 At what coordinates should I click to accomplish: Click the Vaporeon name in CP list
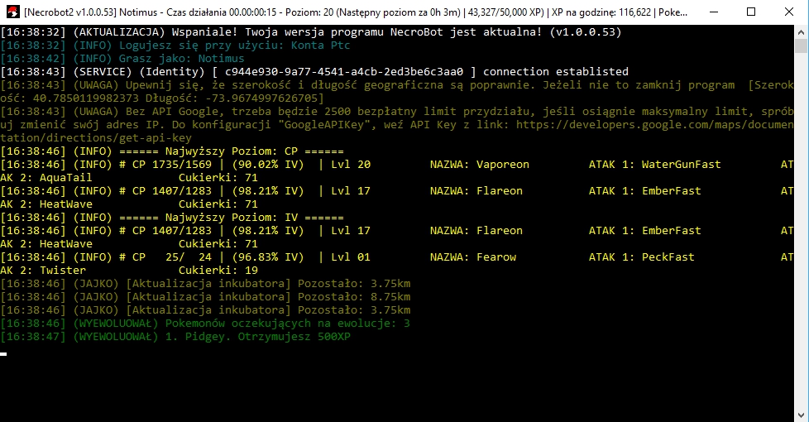point(503,165)
